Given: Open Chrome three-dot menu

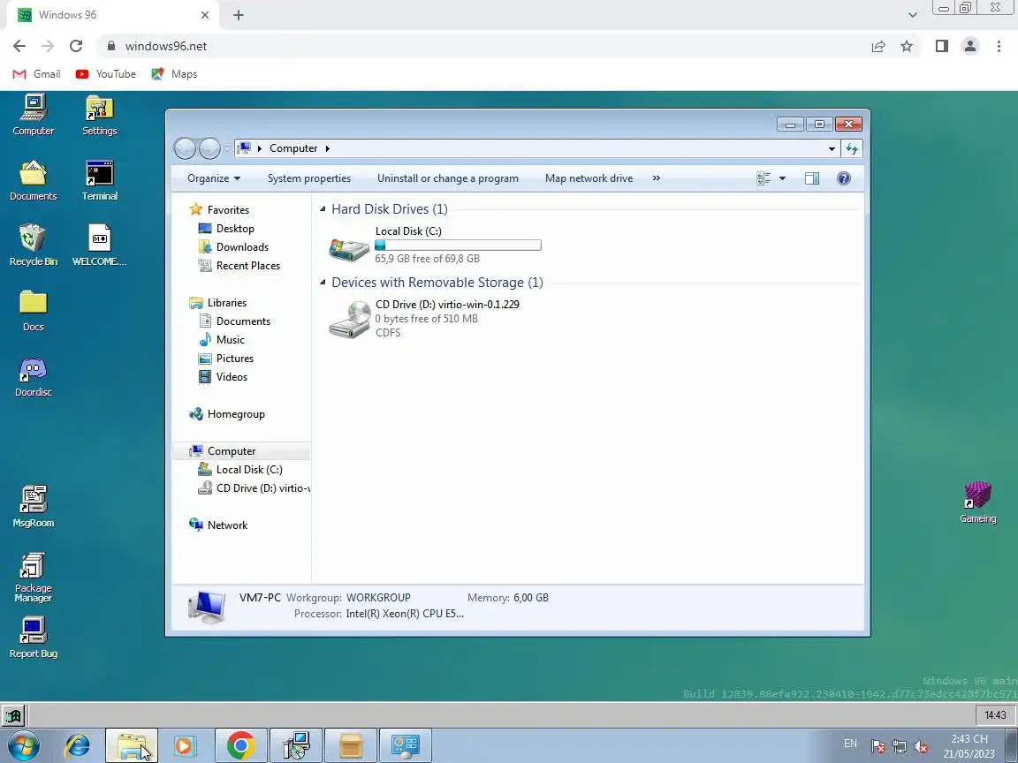Looking at the screenshot, I should (999, 46).
